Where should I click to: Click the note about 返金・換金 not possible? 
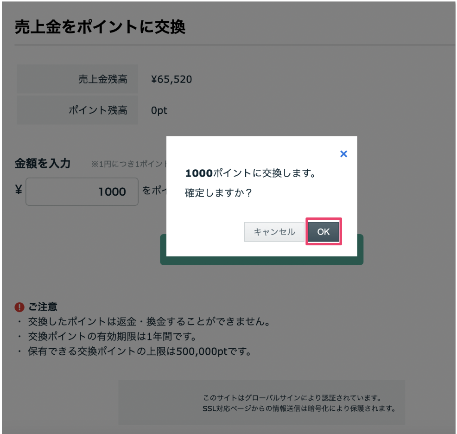[x=149, y=321]
